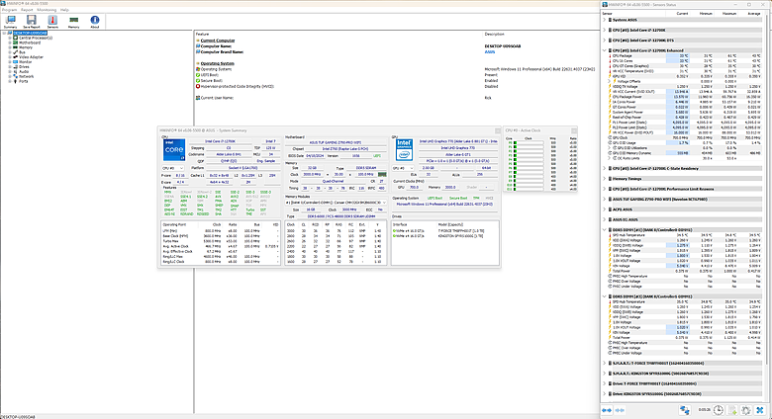Image resolution: width=772 pixels, height=419 pixels.
Task: Expand the Drives tree node
Action: point(10,67)
